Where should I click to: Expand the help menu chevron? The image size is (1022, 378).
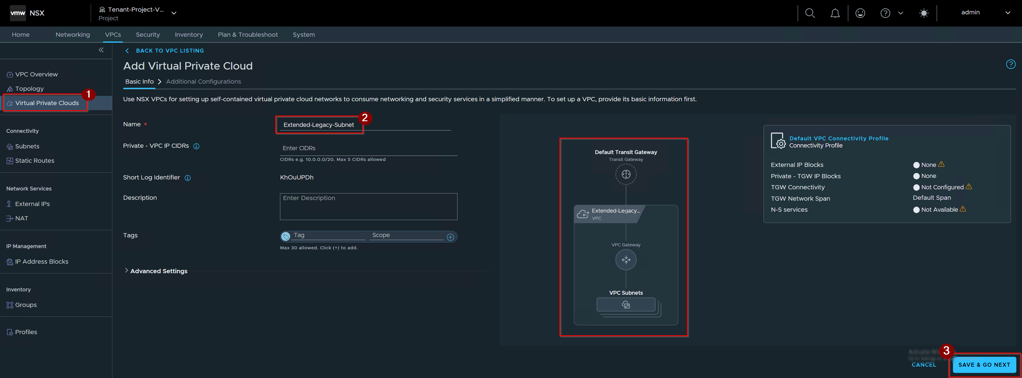click(x=900, y=13)
